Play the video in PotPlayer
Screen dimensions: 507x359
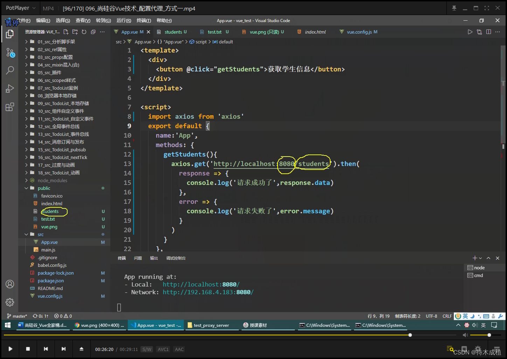click(x=10, y=349)
